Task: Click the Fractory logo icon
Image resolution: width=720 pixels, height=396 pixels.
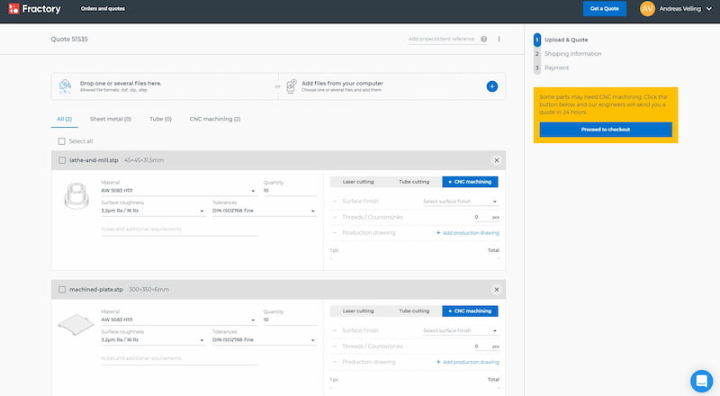Action: (13, 9)
